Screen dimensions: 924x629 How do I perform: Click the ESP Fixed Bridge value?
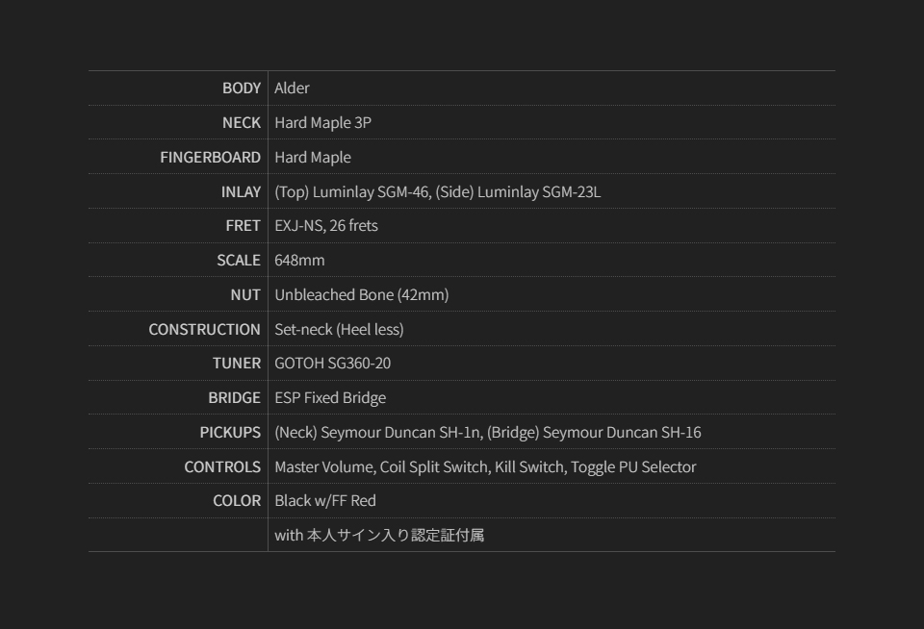click(x=330, y=398)
